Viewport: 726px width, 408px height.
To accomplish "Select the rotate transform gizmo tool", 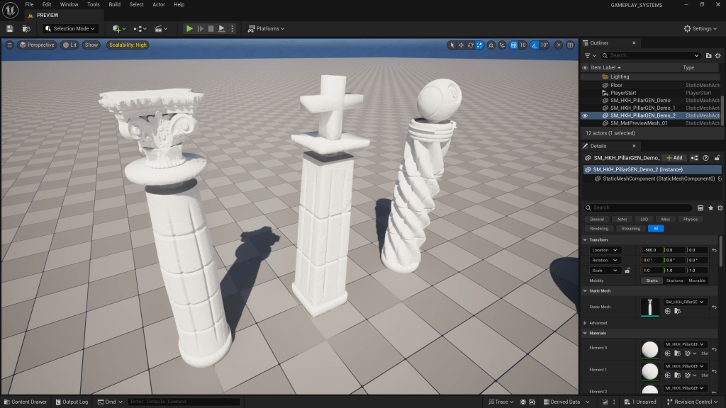I will coord(471,45).
